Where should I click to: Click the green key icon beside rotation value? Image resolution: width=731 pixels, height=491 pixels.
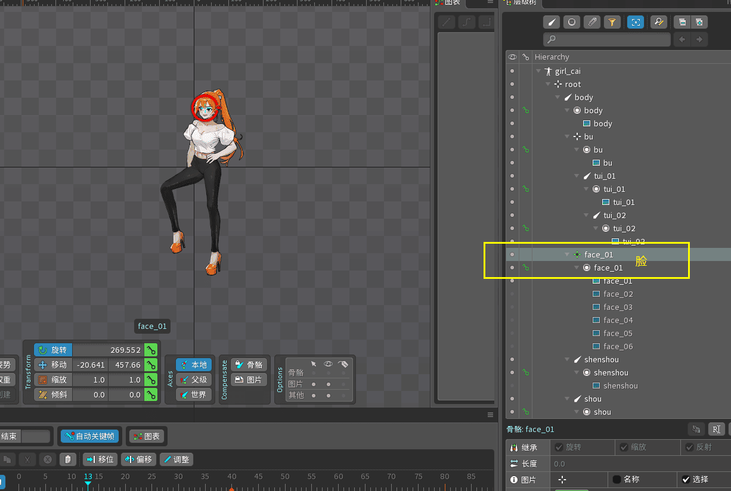pos(151,350)
